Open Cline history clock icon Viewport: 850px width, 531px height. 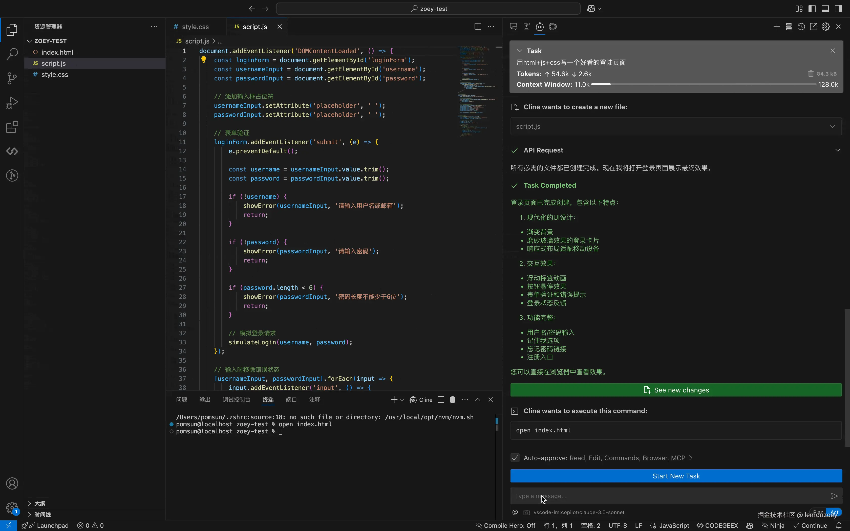click(801, 27)
